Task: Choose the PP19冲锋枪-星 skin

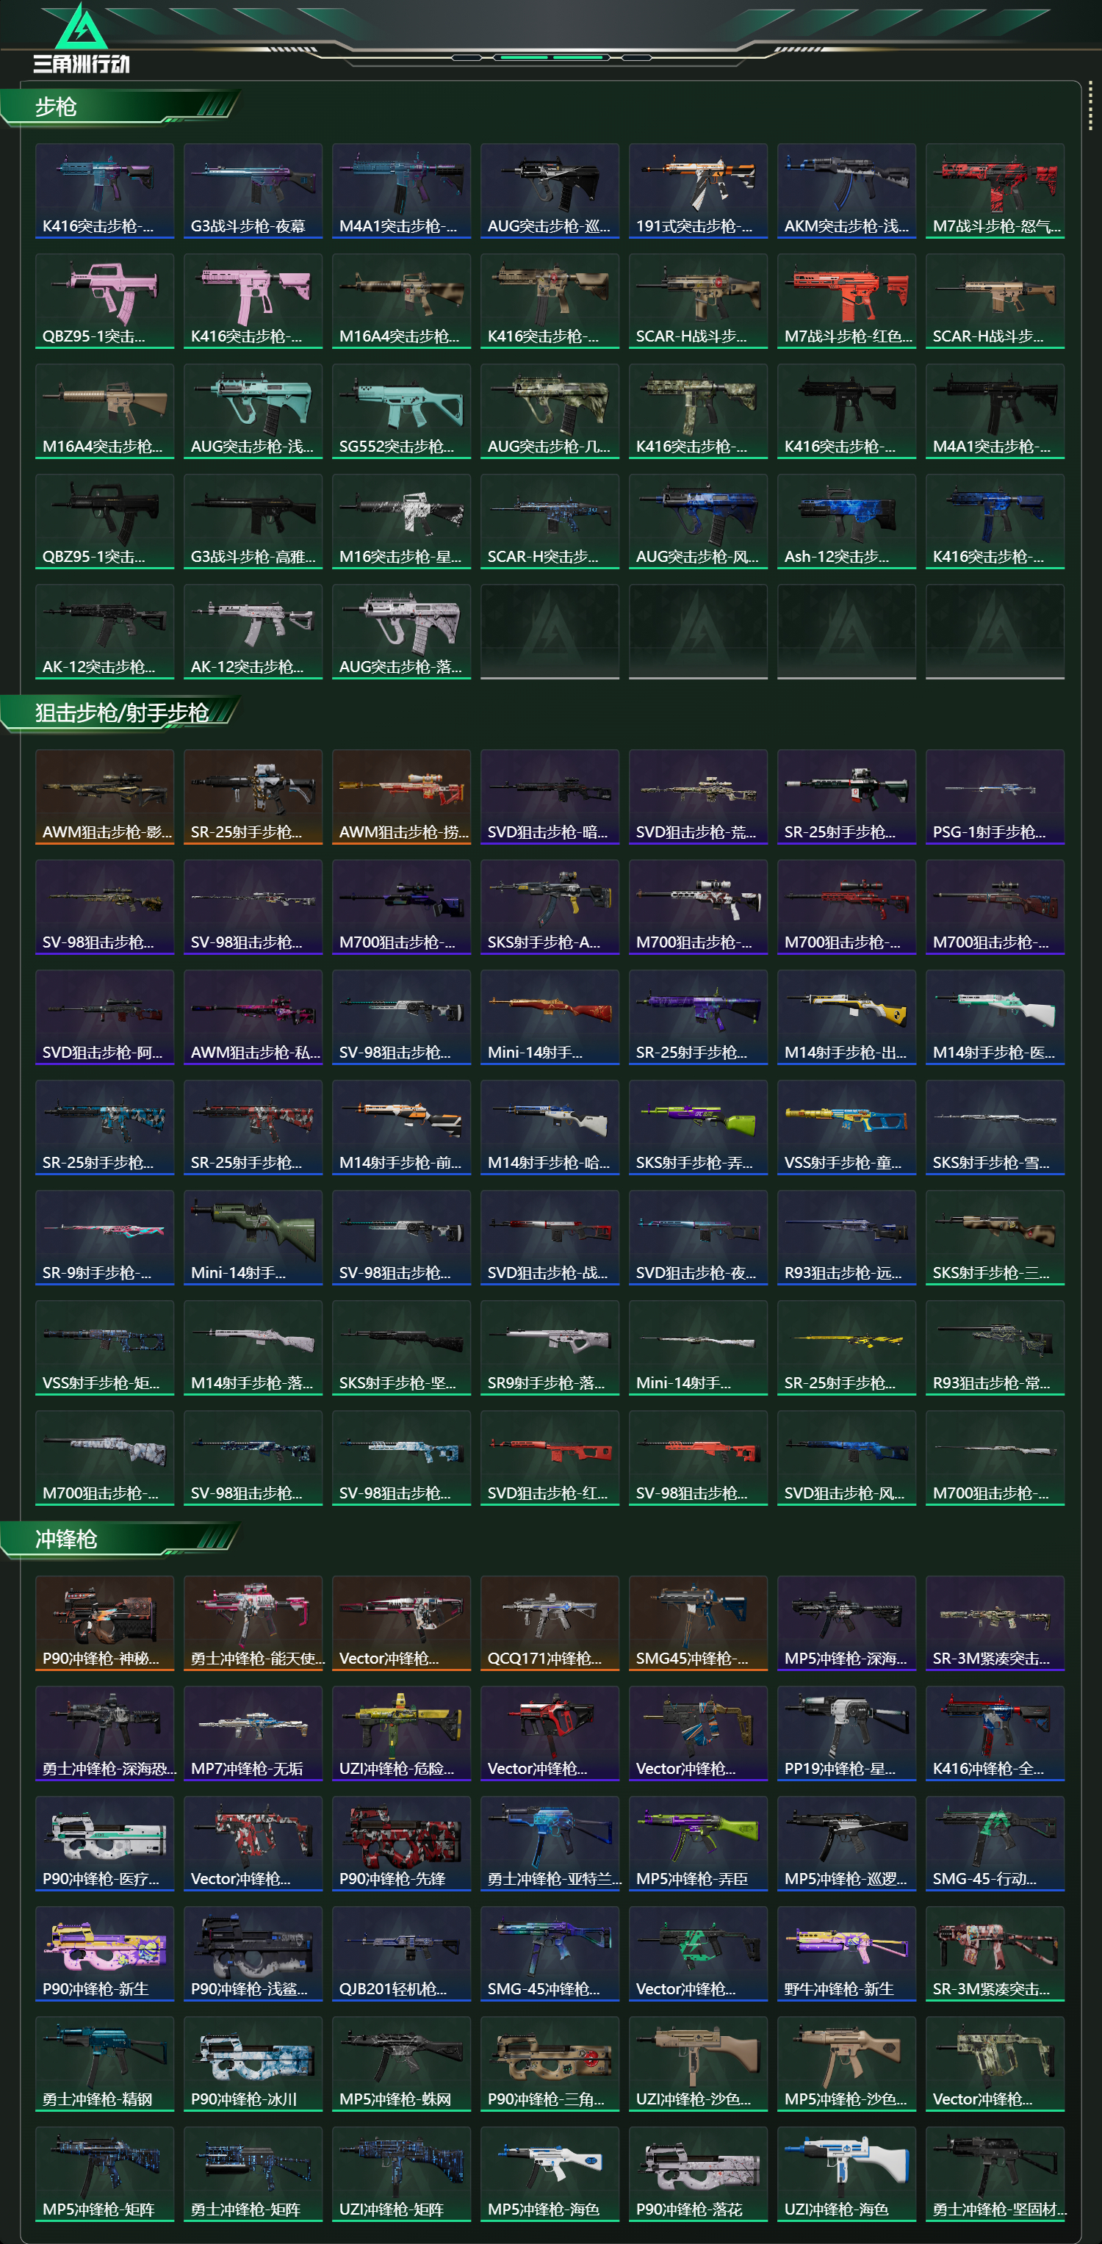Action: (846, 1733)
